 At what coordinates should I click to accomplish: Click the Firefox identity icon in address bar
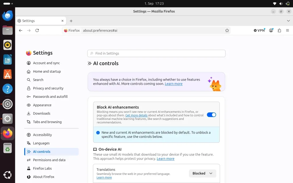[72, 30]
